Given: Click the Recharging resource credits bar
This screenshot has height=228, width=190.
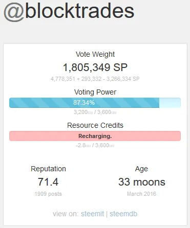Looking at the screenshot, I should [95, 136].
